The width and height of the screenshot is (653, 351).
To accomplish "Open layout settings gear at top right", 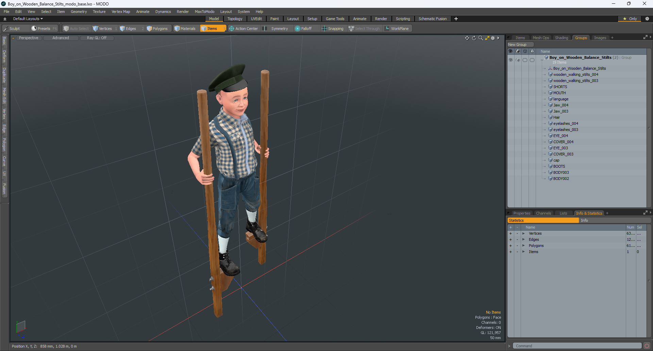I will coord(647,19).
